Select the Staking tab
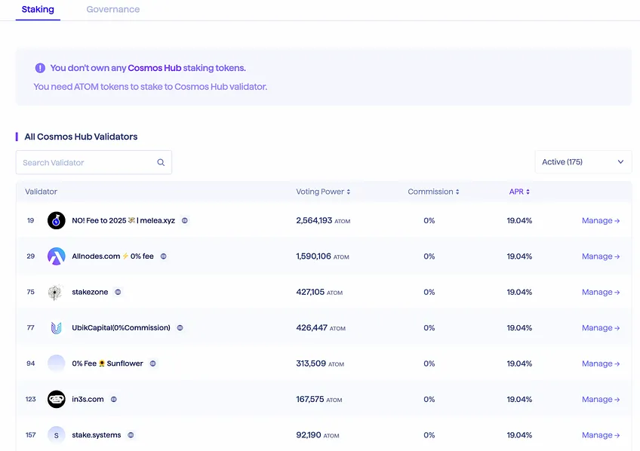The height and width of the screenshot is (451, 640). click(38, 9)
